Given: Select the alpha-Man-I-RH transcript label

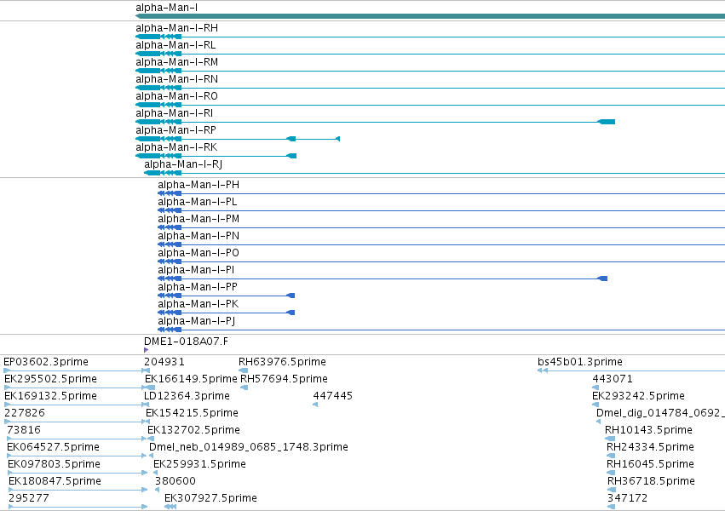Looking at the screenshot, I should [176, 28].
